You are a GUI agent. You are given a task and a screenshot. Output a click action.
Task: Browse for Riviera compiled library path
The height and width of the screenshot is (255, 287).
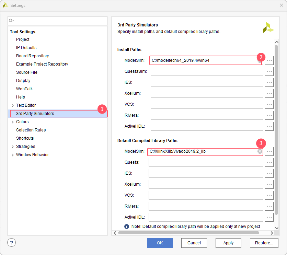pyautogui.click(x=269, y=206)
